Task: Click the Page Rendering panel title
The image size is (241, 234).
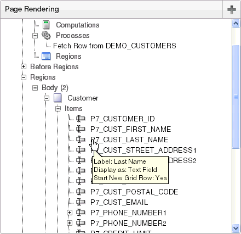Action: (x=32, y=9)
